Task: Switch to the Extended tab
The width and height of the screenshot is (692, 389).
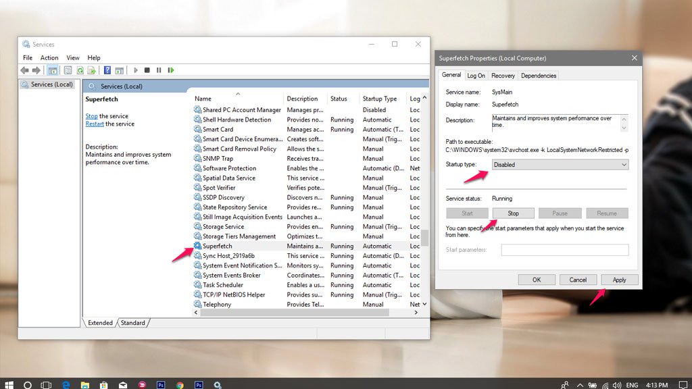Action: click(100, 323)
